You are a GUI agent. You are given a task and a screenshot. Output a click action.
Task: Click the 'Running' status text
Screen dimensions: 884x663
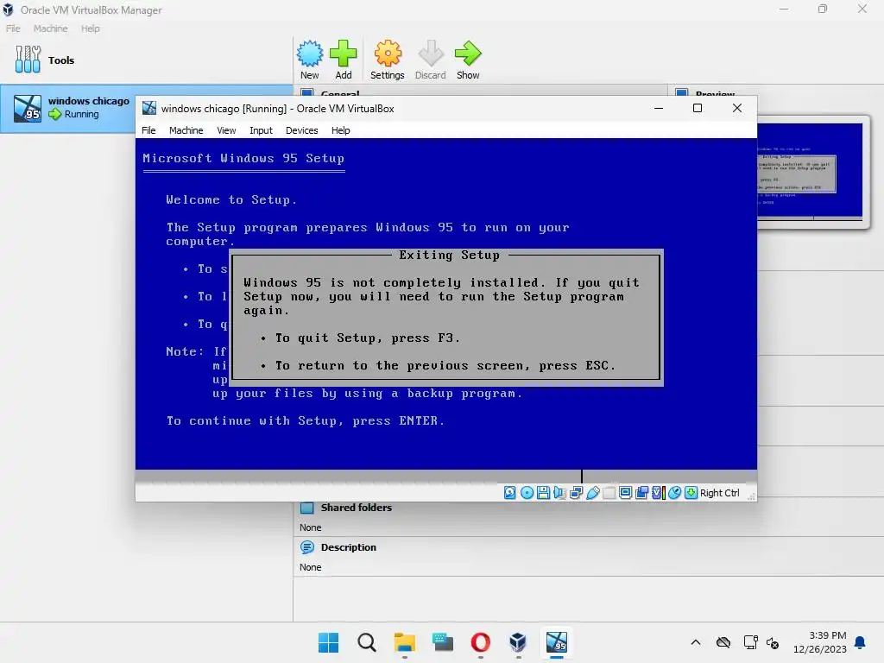pos(82,114)
